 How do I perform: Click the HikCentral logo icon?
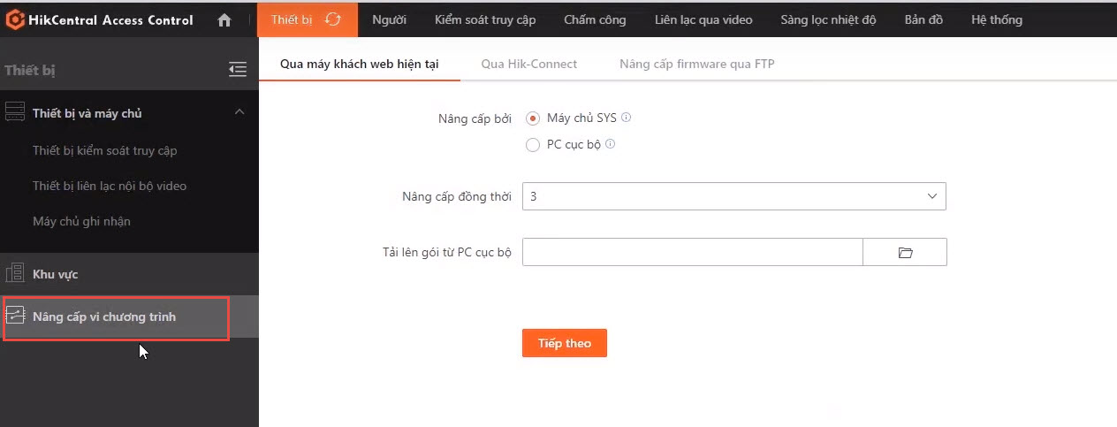tap(15, 19)
